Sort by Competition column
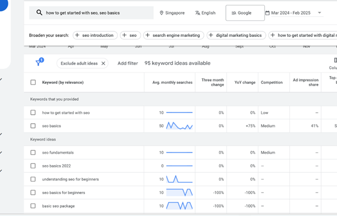Viewport: 337px width, 216px height. tap(272, 82)
